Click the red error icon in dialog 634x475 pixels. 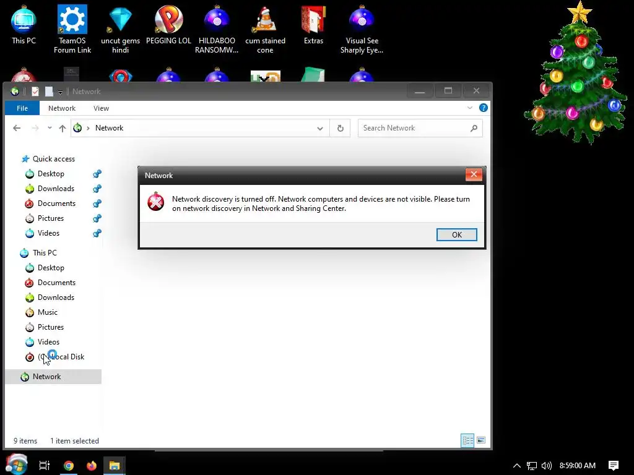(155, 202)
